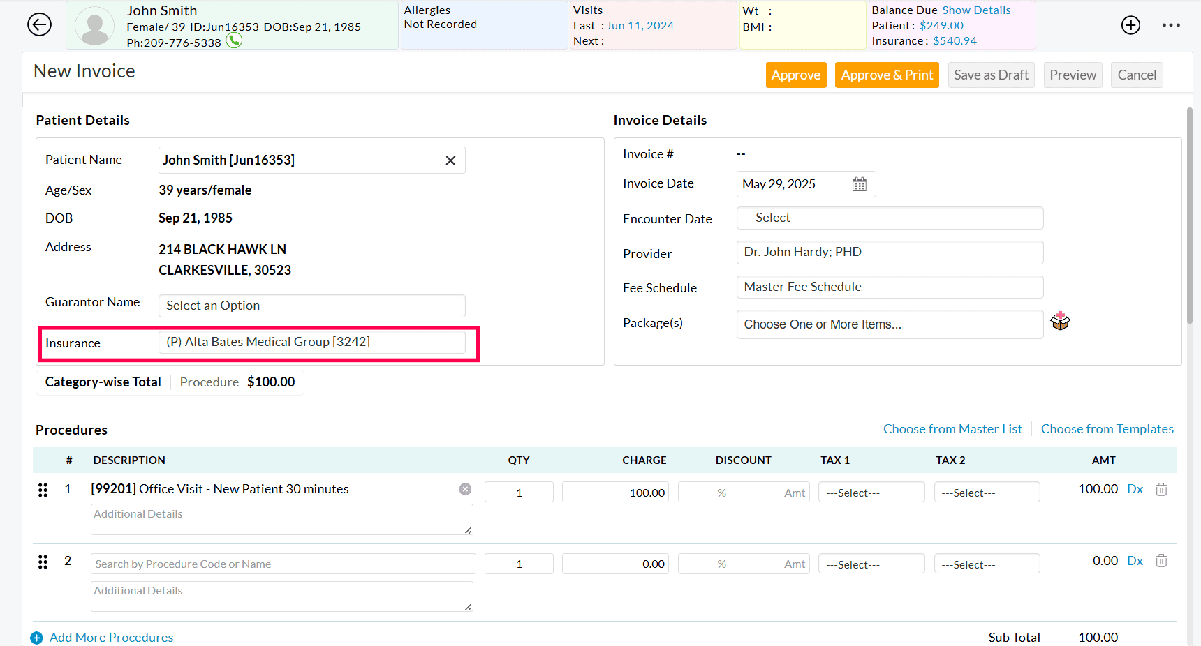
Task: Click the package box icon next to Package(s)
Action: [x=1060, y=321]
